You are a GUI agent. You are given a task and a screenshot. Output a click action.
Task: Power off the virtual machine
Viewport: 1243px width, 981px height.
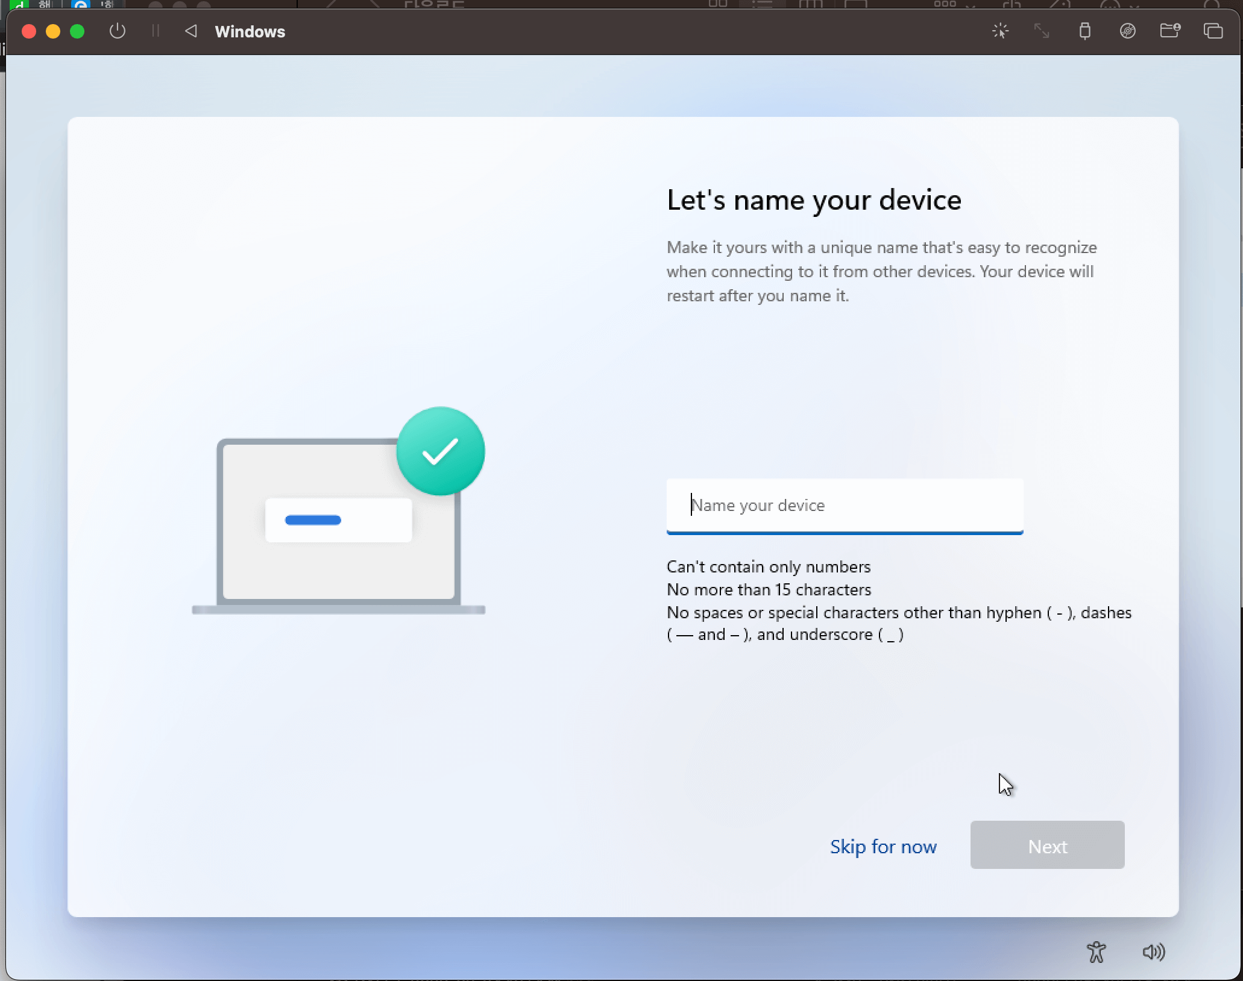click(117, 31)
